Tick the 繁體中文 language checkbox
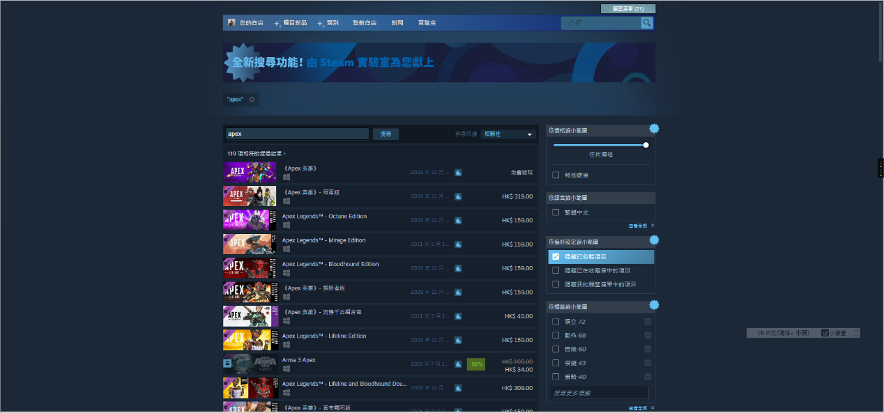884x413 pixels. pos(556,212)
